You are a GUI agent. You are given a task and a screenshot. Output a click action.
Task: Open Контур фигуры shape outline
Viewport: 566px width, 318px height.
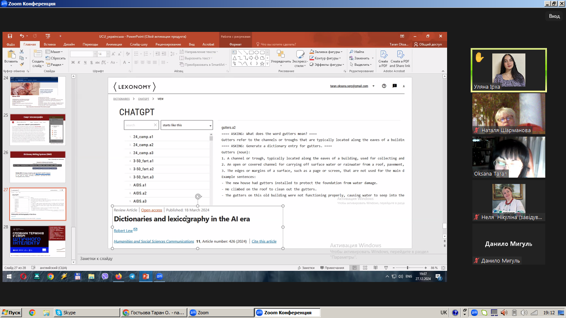[x=326, y=58]
